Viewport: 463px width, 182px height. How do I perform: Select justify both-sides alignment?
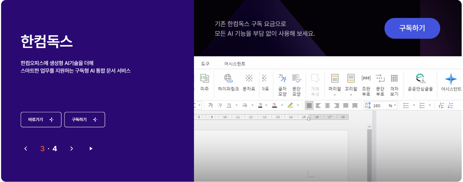coord(309,105)
